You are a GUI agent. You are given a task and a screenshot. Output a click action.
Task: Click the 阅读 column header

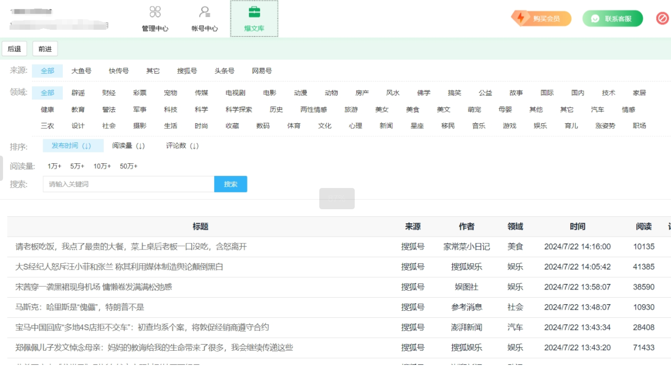tap(644, 226)
